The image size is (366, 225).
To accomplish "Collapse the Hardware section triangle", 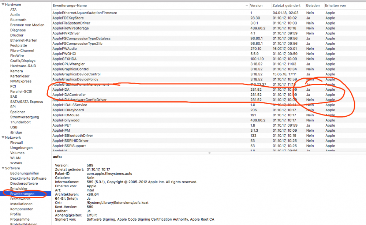I will click(3, 4).
